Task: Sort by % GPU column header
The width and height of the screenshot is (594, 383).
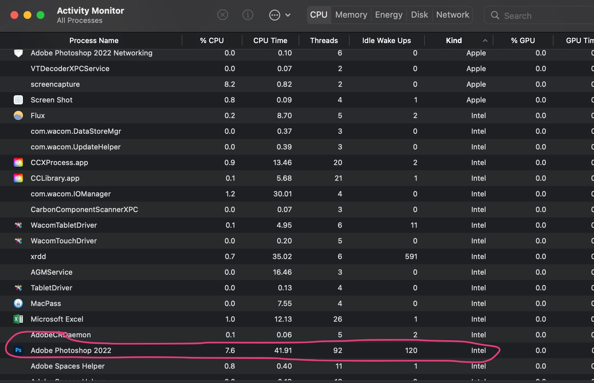Action: click(523, 40)
